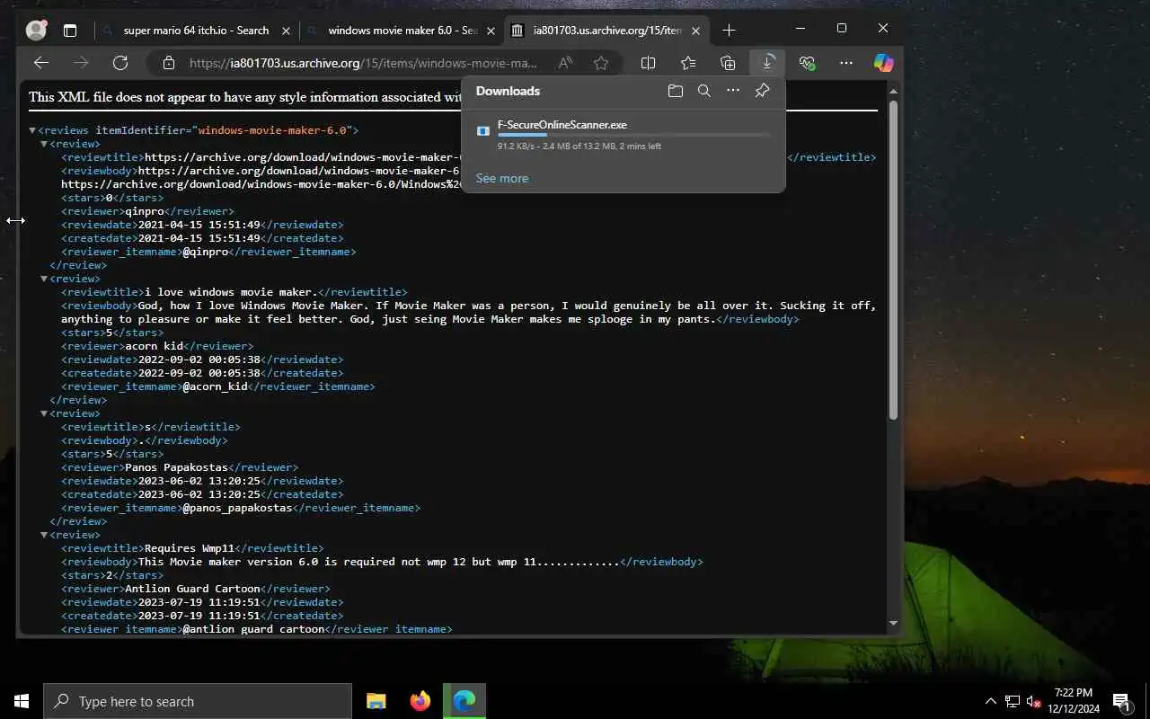Open the Edge profile avatar
Viewport: 1150px width, 719px height.
click(37, 30)
